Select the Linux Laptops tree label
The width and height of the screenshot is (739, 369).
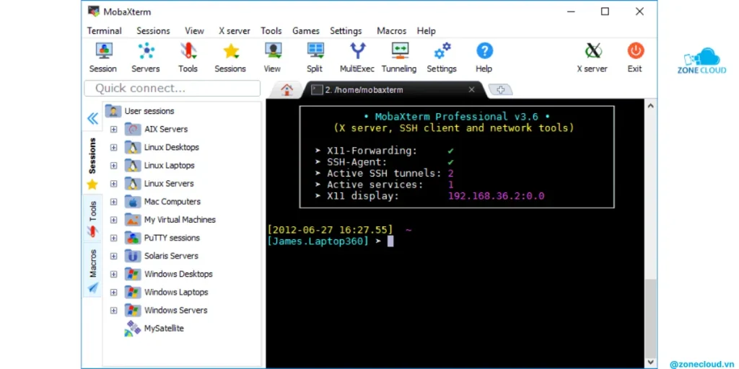tap(169, 166)
